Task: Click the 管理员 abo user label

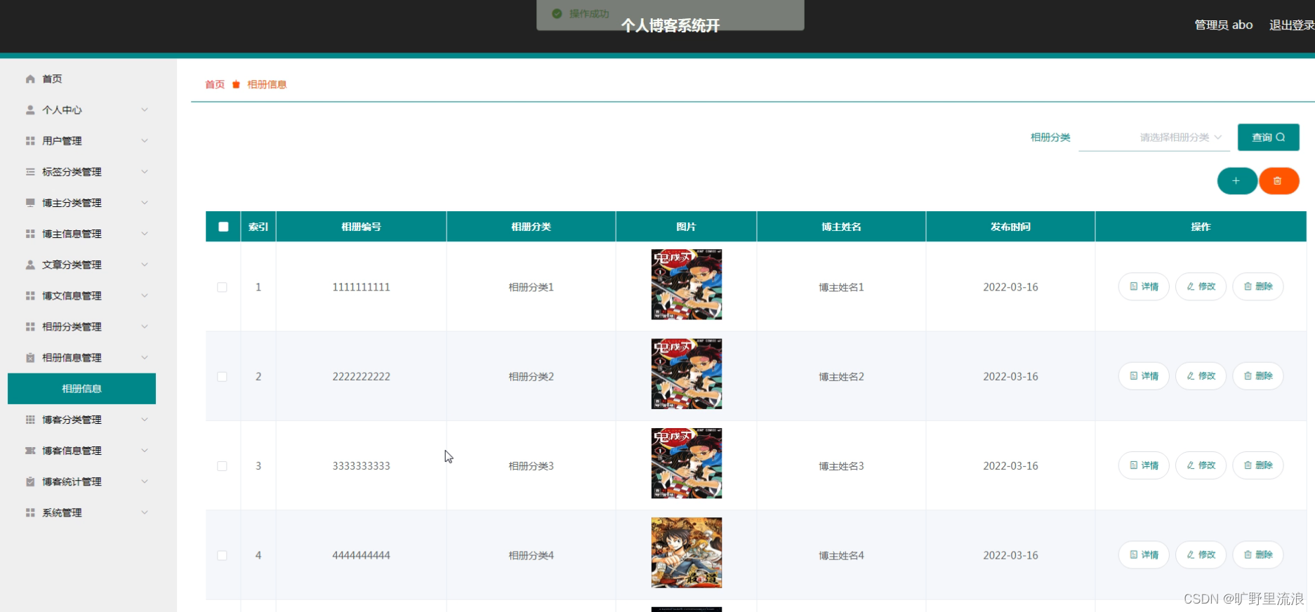Action: (1224, 25)
